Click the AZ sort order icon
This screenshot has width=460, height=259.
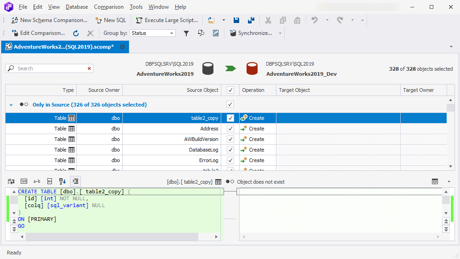(x=63, y=181)
